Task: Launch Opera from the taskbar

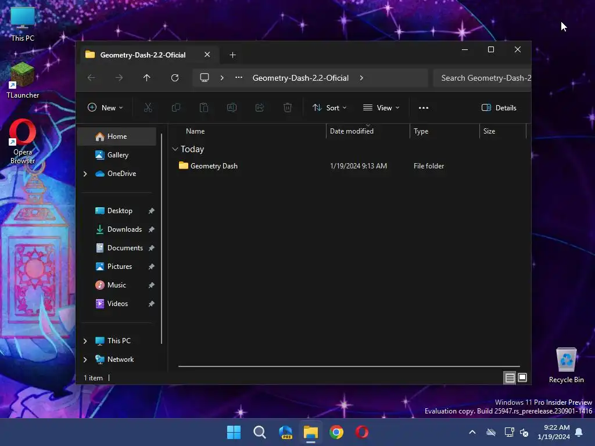Action: point(361,432)
